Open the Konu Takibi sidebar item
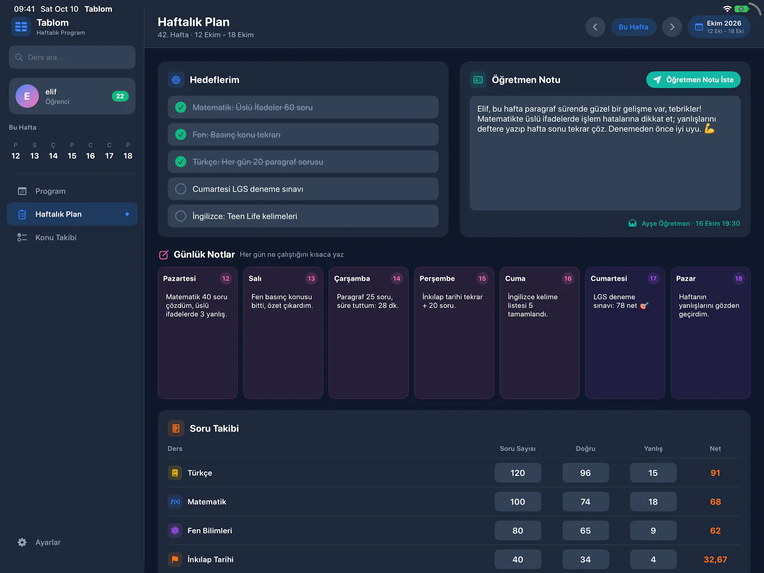Screen dimensions: 764x573 (x=72, y=237)
